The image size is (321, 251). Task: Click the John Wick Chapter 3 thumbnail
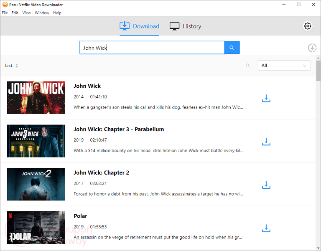click(36, 141)
